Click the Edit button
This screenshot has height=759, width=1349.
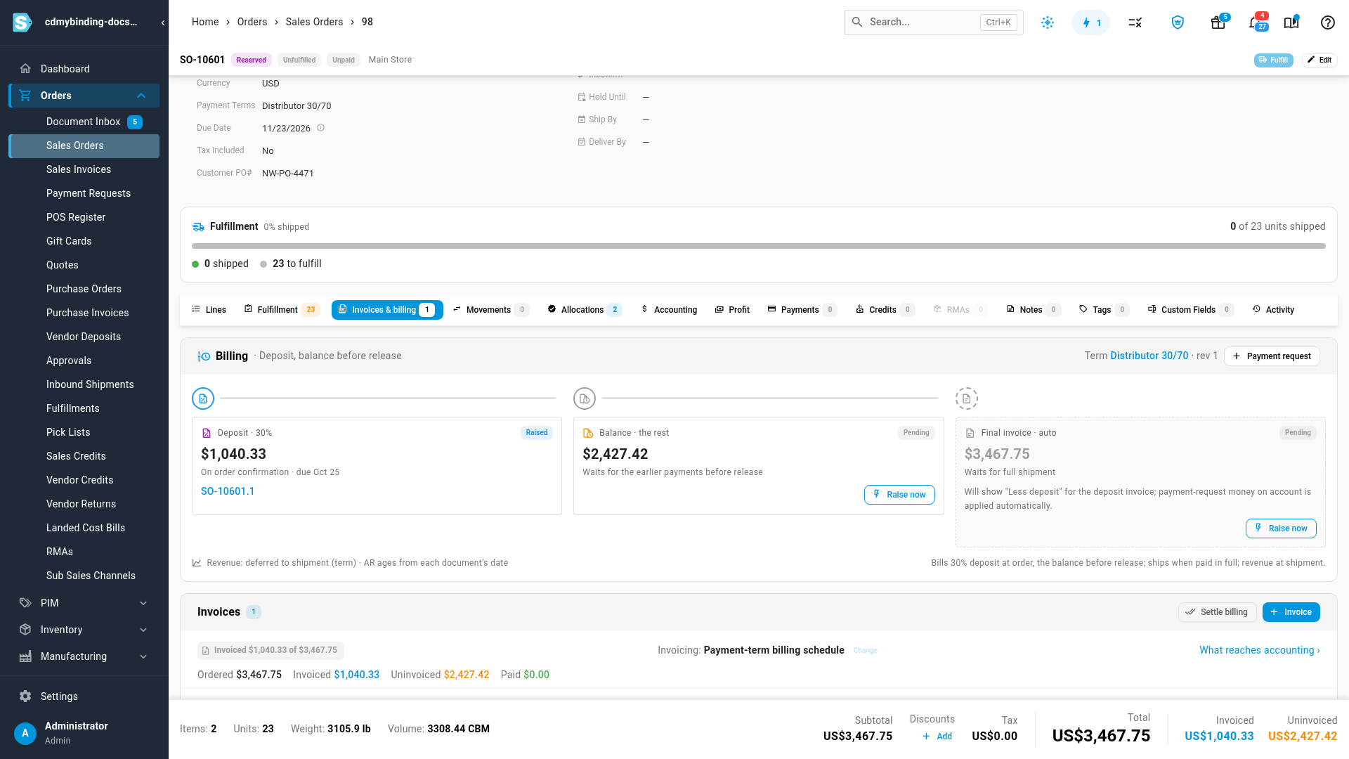point(1319,60)
